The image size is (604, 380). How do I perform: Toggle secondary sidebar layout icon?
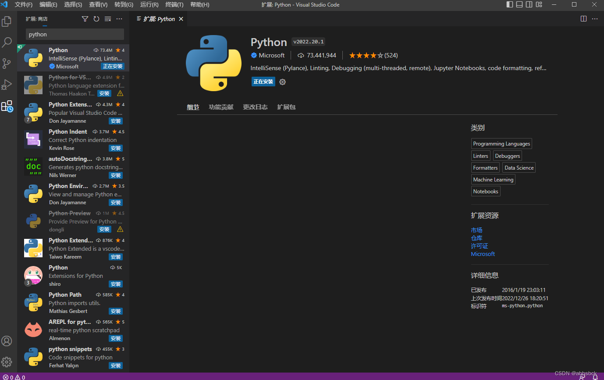[x=529, y=4]
